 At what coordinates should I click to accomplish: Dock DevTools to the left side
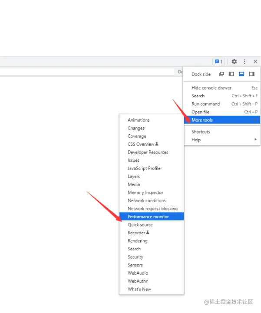coord(231,74)
